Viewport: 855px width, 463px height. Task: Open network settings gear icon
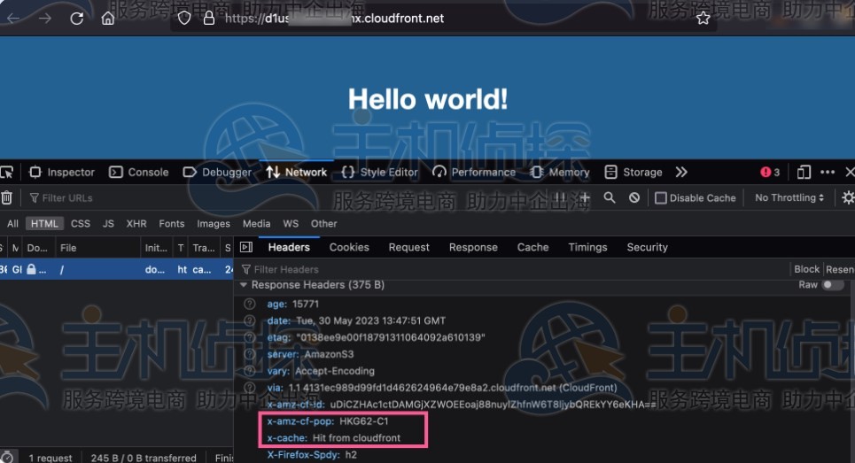click(x=848, y=197)
